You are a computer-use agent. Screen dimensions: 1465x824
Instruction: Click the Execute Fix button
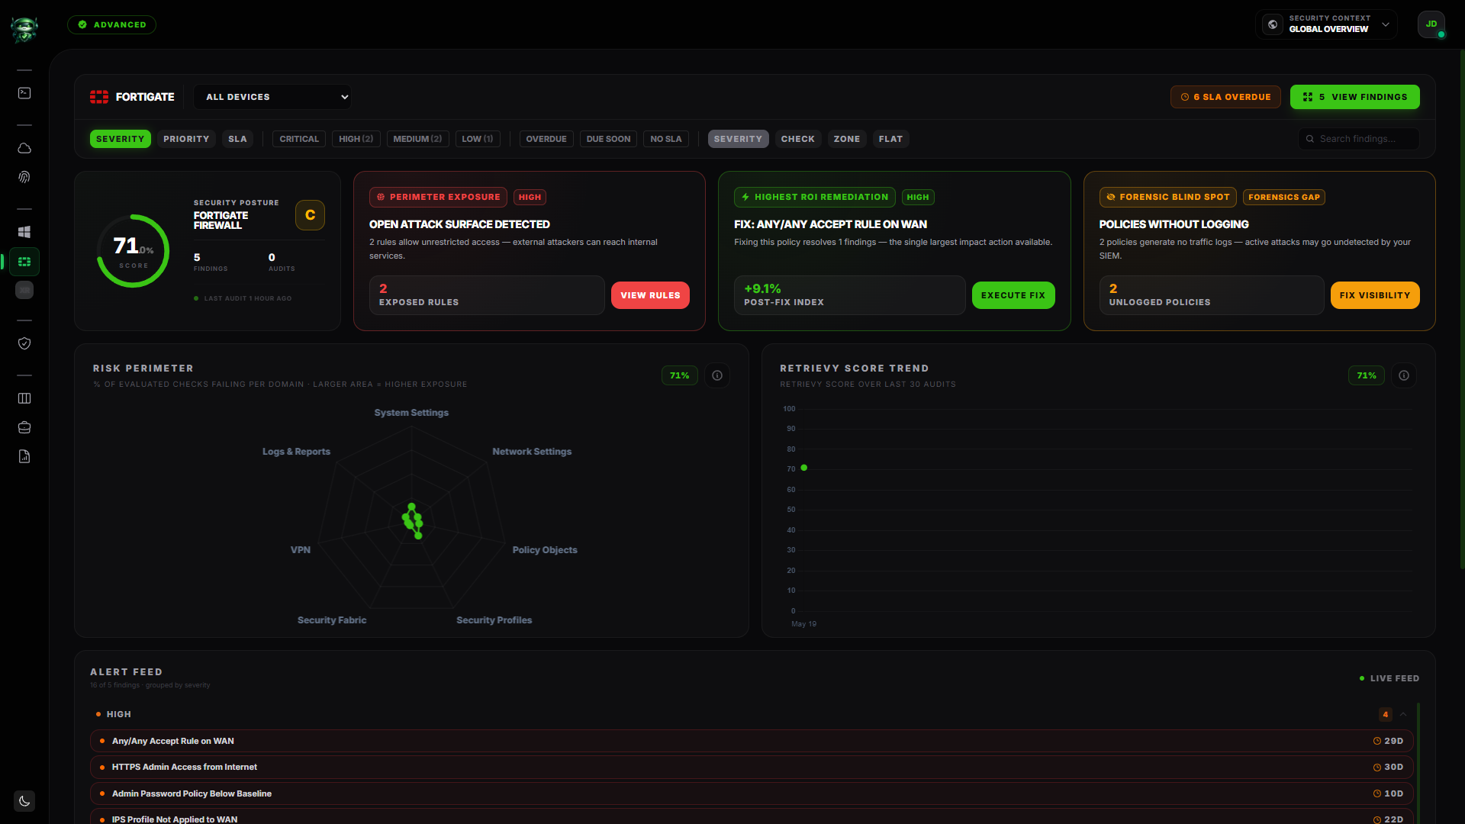pos(1013,295)
